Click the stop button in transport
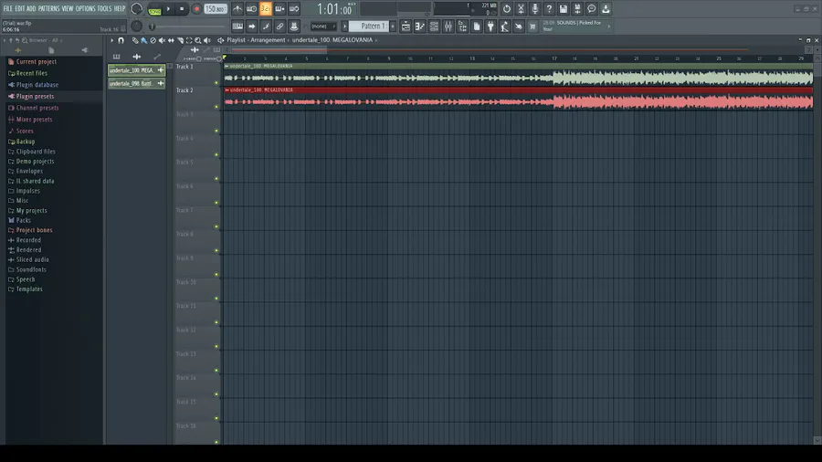 (x=182, y=9)
